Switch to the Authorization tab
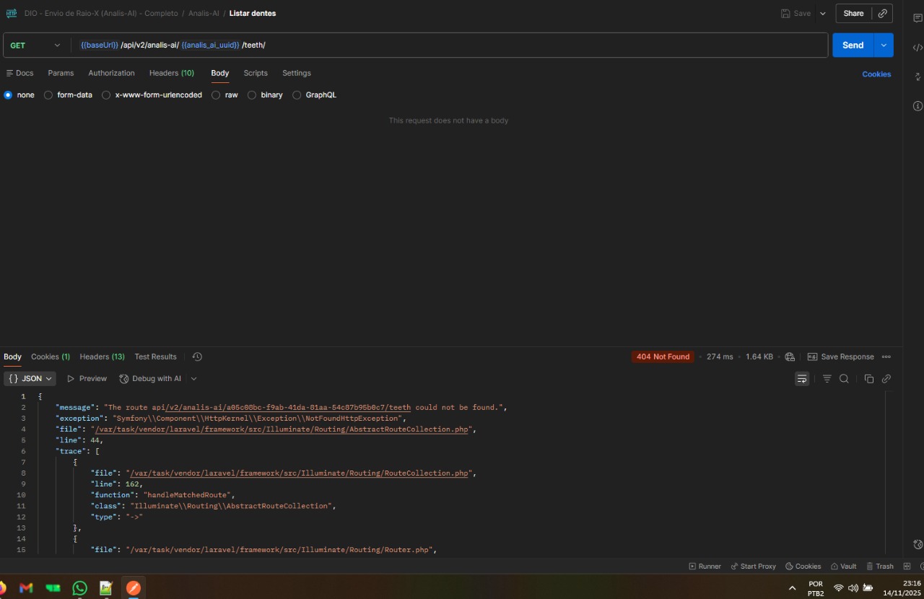924x599 pixels. click(x=111, y=73)
